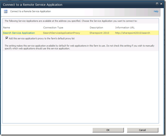Viewport: 166px width, 136px height.
Task: Select the SearchServiceApplicationProxy cell
Action: [61, 33]
